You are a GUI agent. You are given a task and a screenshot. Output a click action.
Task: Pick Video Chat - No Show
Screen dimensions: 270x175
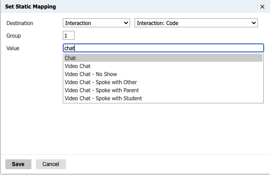[163, 74]
